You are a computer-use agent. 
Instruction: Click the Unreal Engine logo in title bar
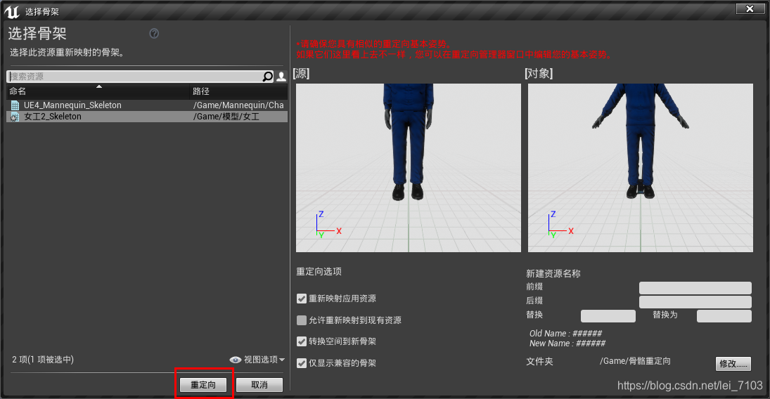(x=12, y=11)
